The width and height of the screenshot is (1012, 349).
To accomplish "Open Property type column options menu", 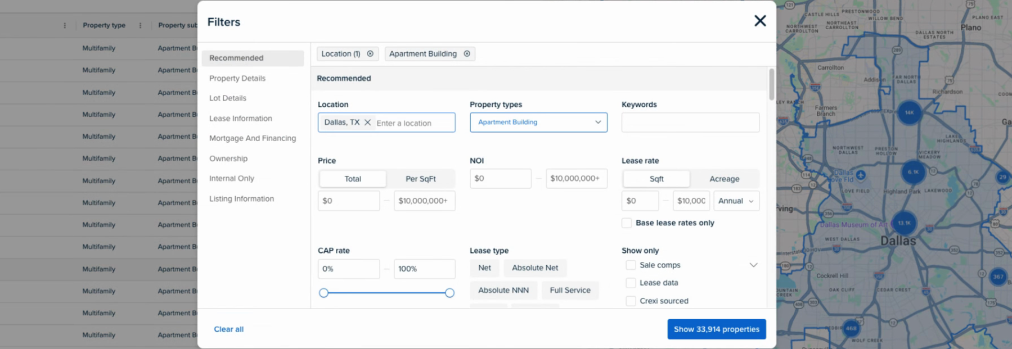I will [x=140, y=25].
